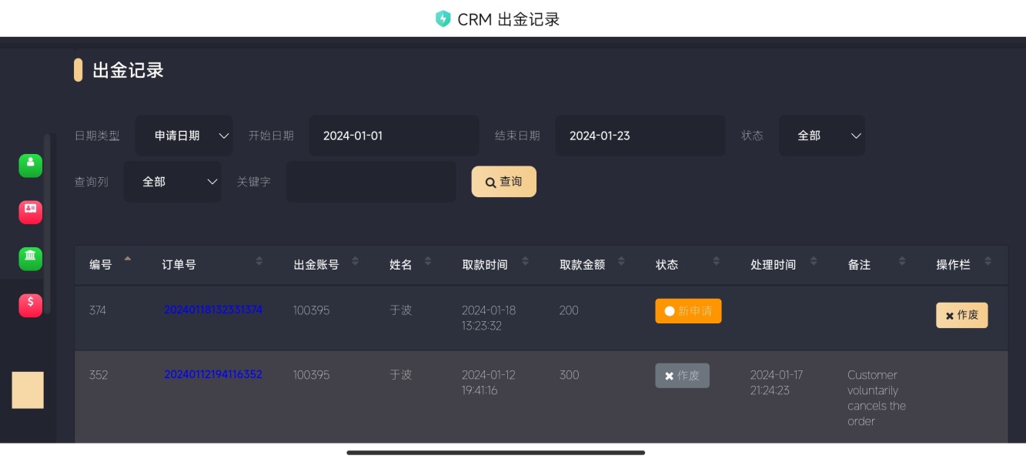The image size is (1026, 462).
Task: Click the beige square in the sidebar
Action: point(28,390)
